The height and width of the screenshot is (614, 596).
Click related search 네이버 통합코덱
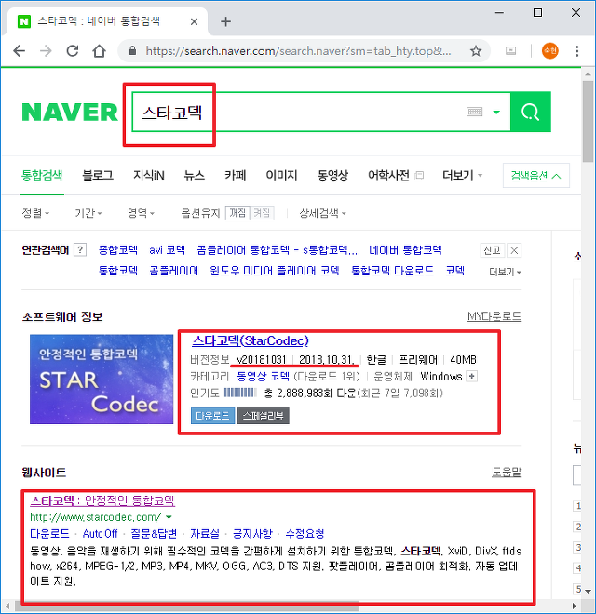405,250
